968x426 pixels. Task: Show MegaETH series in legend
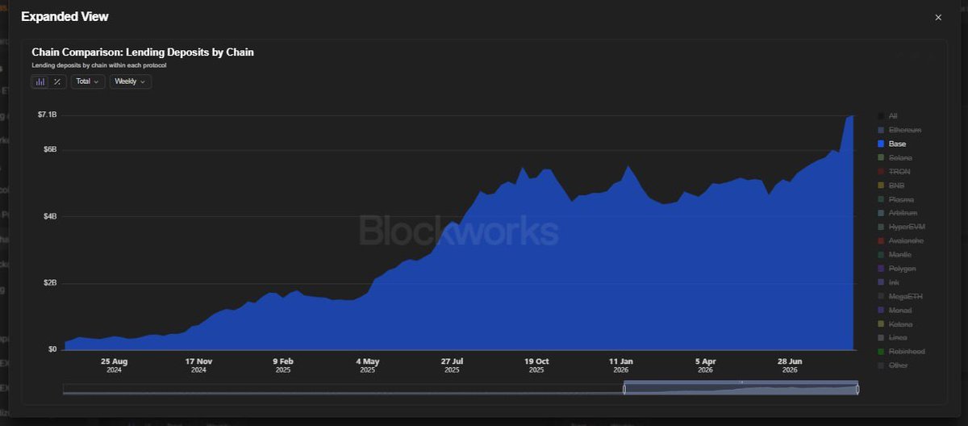(900, 296)
